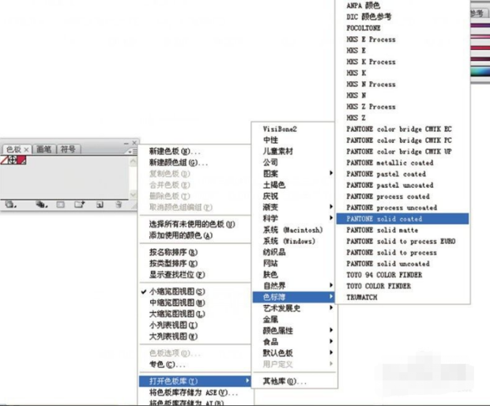Click the Delete Swatch trash icon
Screen dimensions: 490x406
pos(119,205)
